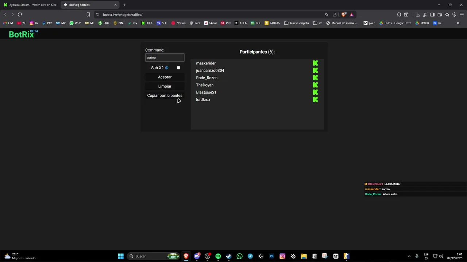Open the YT bookmark

22,23
